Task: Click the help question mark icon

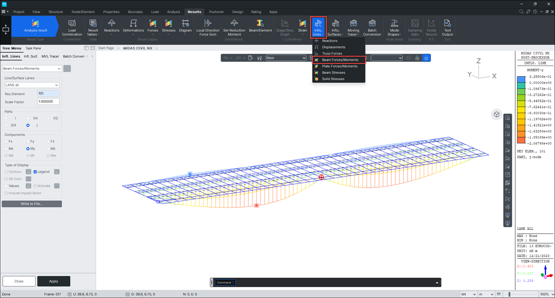Action: coord(535,12)
